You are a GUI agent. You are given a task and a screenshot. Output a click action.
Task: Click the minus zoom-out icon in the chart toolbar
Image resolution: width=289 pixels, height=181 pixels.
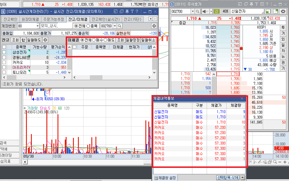[x=280, y=162]
